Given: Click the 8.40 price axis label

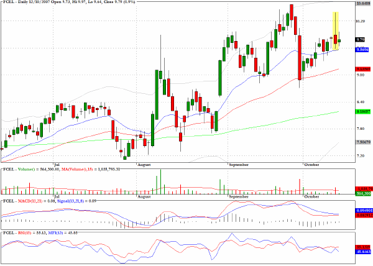Looking at the screenshot, I should (x=360, y=102).
